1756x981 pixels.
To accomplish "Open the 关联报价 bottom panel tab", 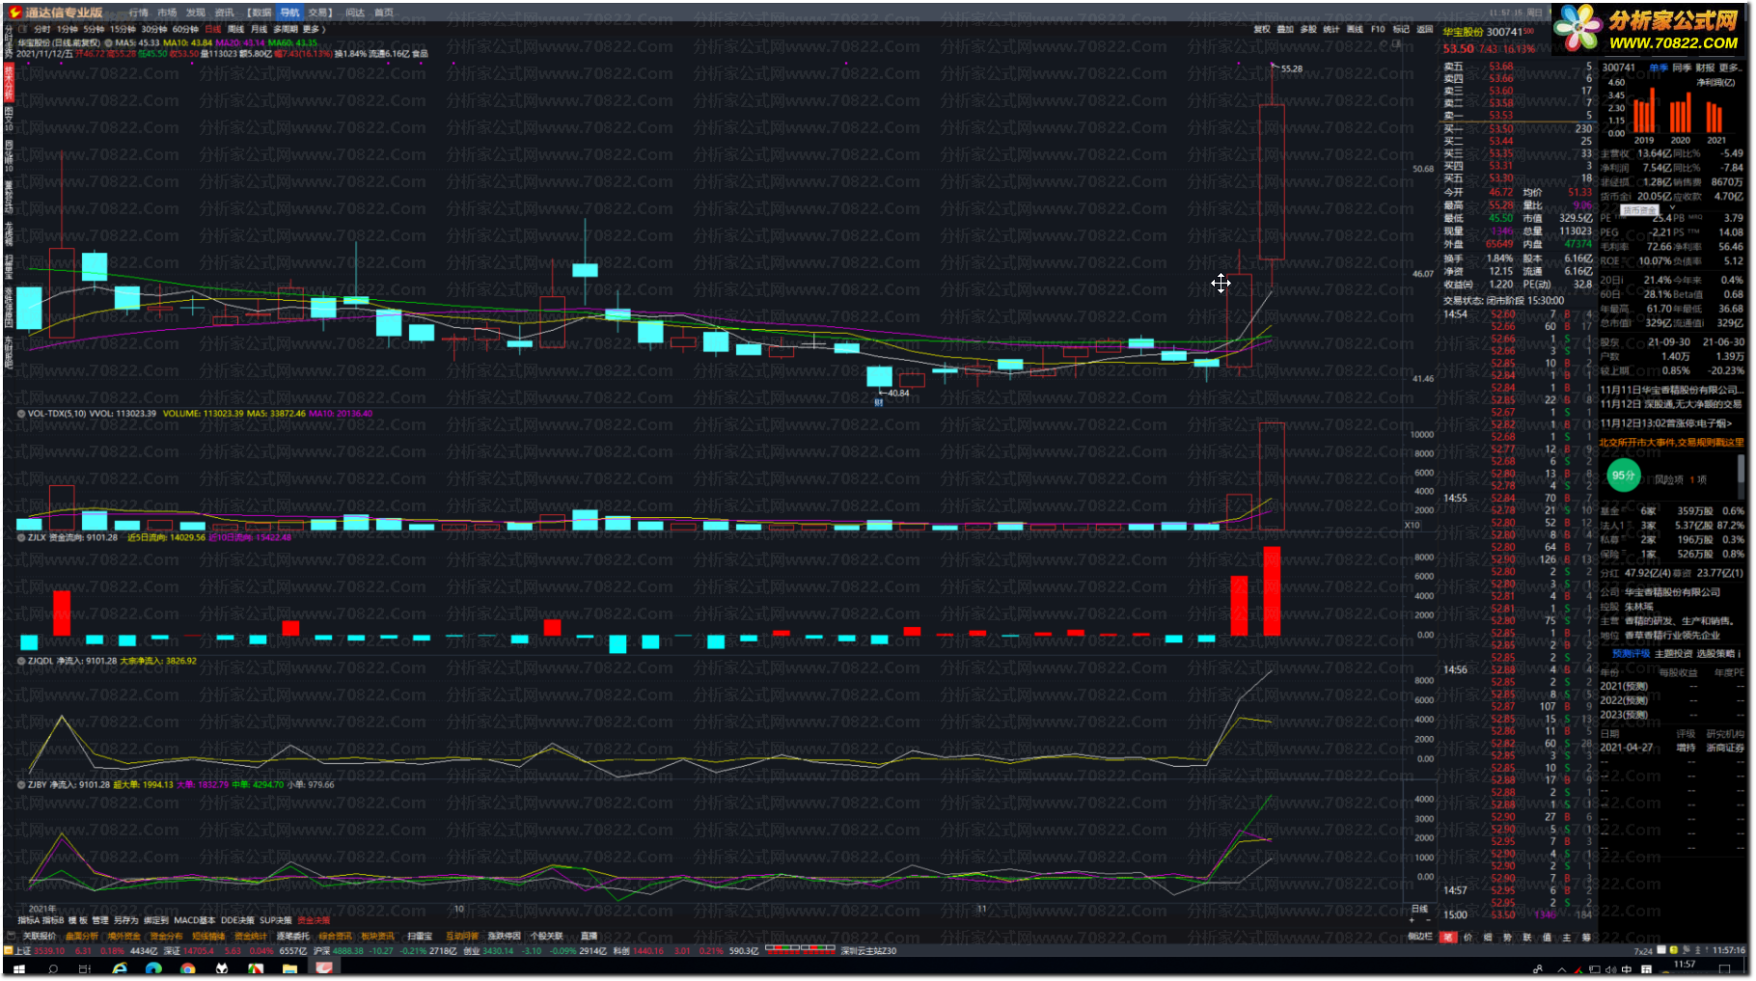I will [x=40, y=936].
